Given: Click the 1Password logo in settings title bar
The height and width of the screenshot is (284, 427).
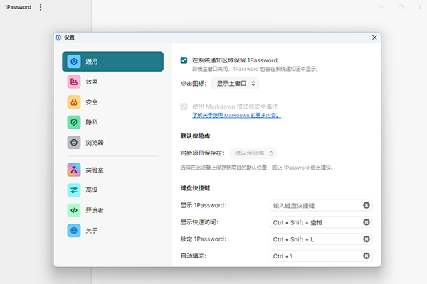Looking at the screenshot, I should click(x=58, y=38).
